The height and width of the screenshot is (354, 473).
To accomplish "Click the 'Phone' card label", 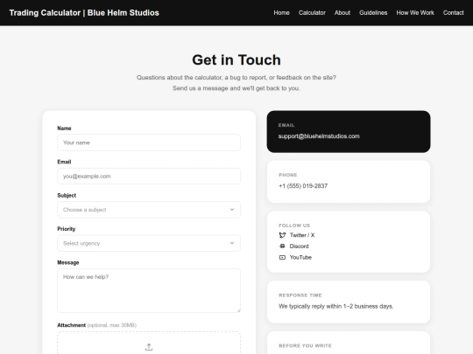I will click(288, 175).
